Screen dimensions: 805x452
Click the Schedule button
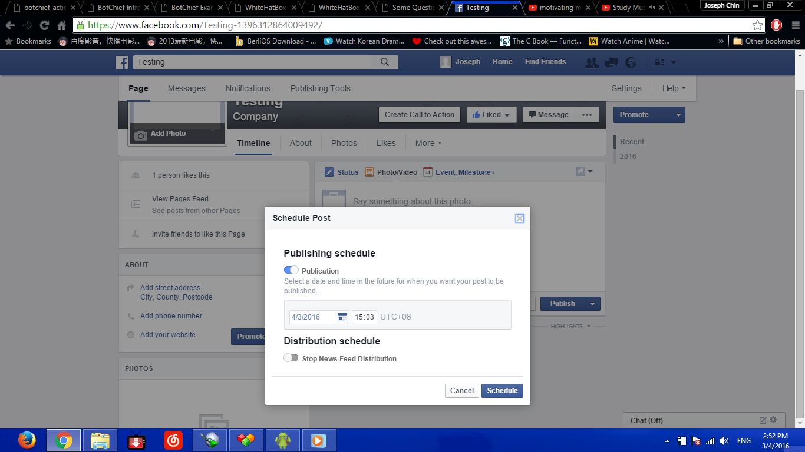click(502, 391)
